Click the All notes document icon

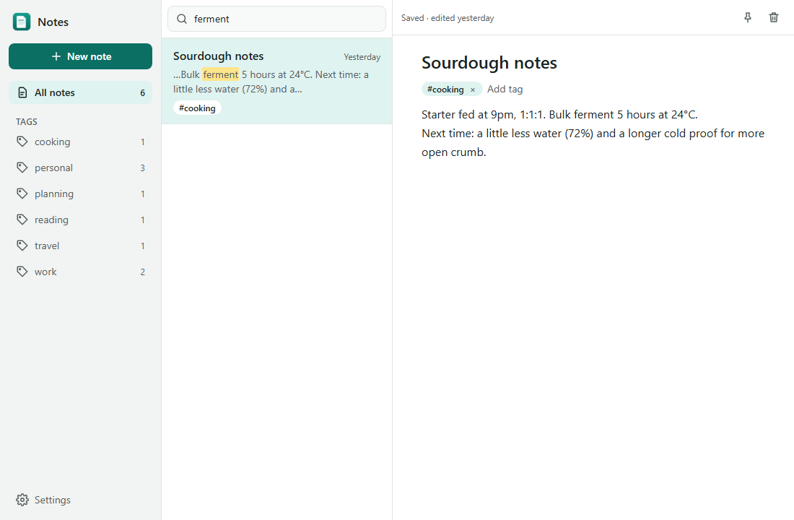[x=22, y=92]
